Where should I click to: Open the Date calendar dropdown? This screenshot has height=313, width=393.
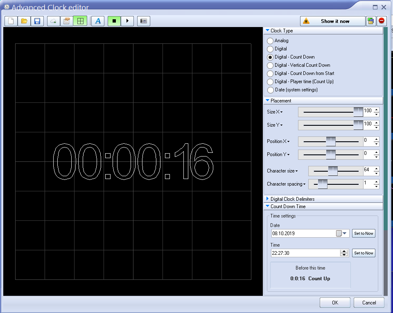coord(344,234)
